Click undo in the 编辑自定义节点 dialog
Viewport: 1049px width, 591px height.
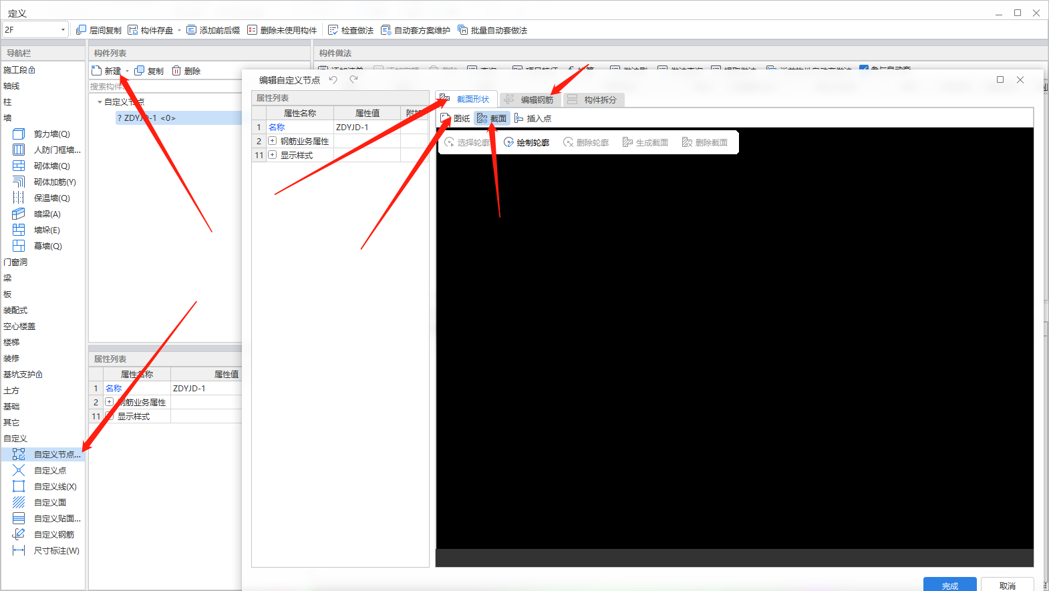tap(333, 79)
